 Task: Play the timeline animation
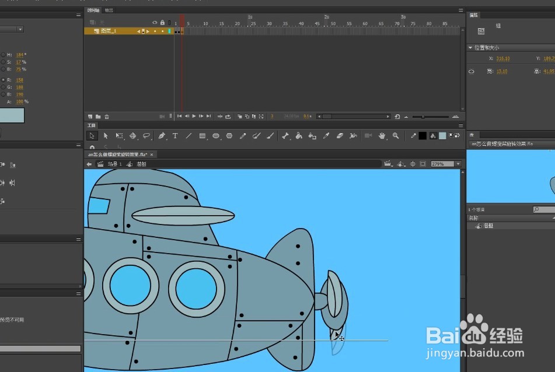(194, 117)
